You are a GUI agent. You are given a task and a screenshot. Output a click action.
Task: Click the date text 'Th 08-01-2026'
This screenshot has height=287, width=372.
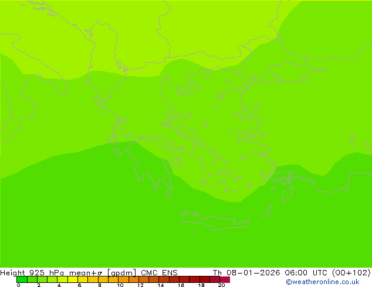246,272
